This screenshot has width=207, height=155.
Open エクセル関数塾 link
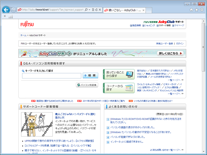pyautogui.click(x=171, y=87)
